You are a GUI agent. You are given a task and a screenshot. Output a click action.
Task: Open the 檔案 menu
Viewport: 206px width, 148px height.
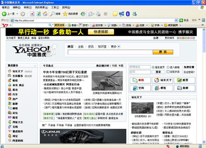click(x=5, y=8)
